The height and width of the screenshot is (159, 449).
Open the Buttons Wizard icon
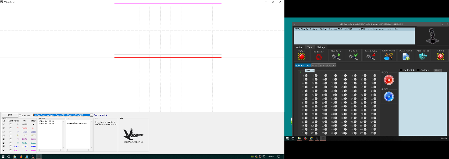tap(388, 57)
